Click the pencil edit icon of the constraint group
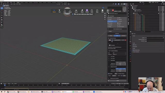The image size is (165, 93). (112, 40)
